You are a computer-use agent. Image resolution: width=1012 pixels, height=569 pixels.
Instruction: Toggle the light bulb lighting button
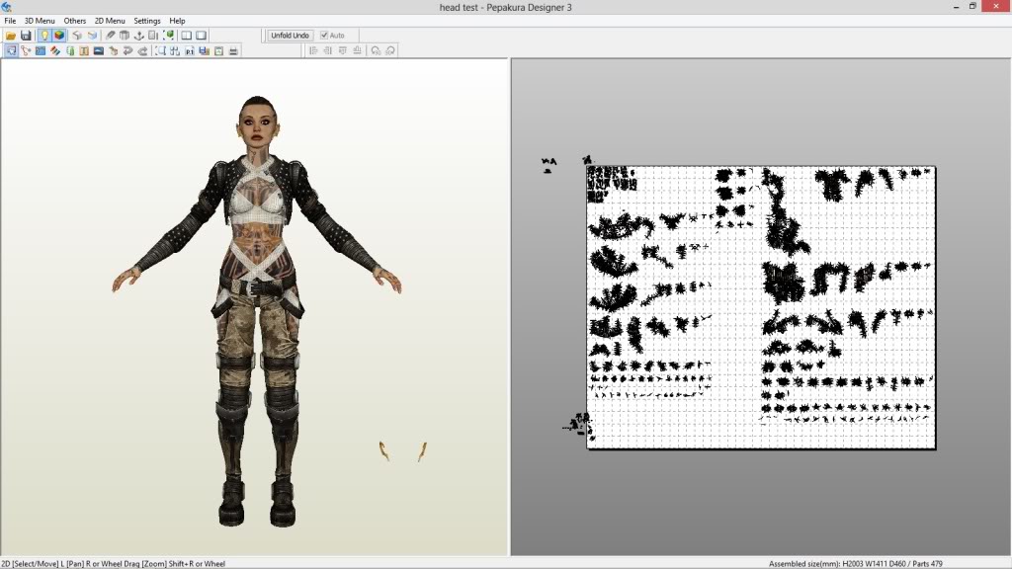coord(43,36)
